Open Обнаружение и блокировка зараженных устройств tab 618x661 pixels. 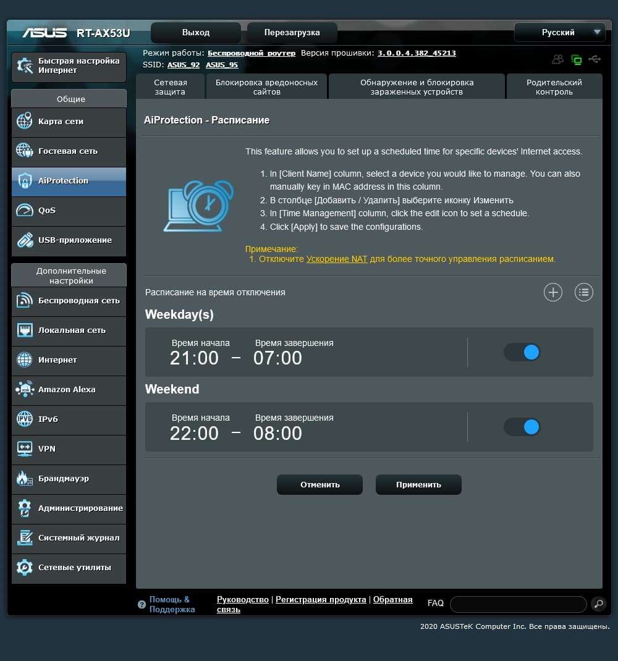pyautogui.click(x=417, y=87)
